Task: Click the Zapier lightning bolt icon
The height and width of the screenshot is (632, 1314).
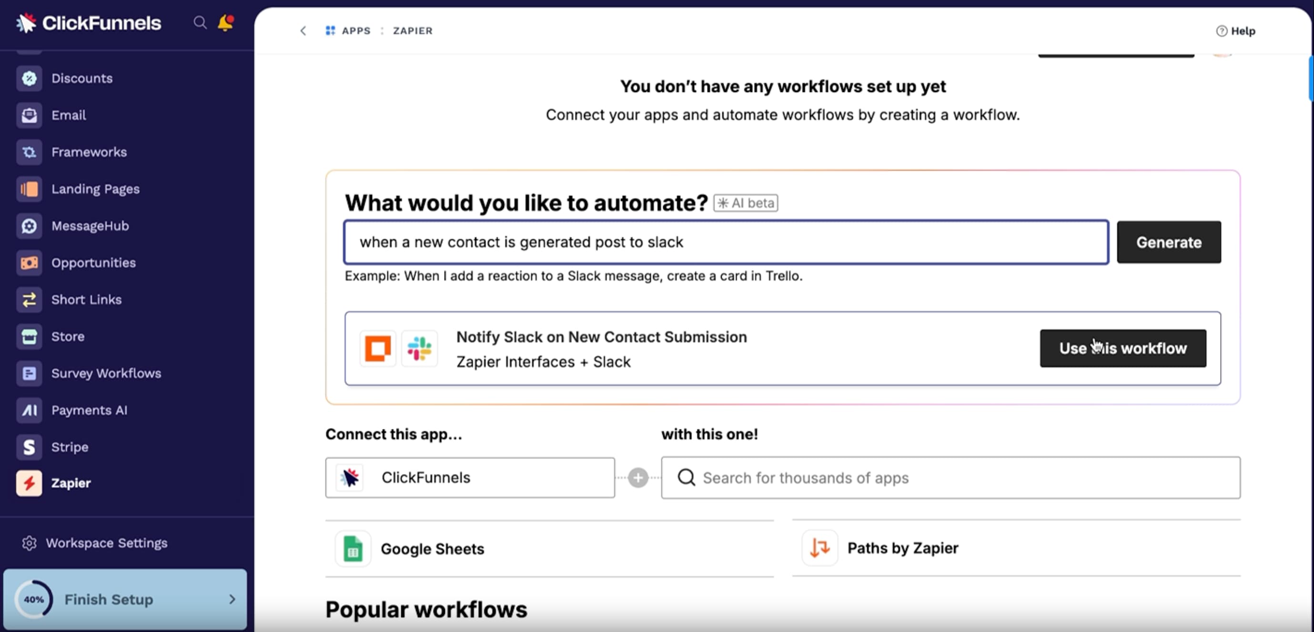Action: click(29, 483)
